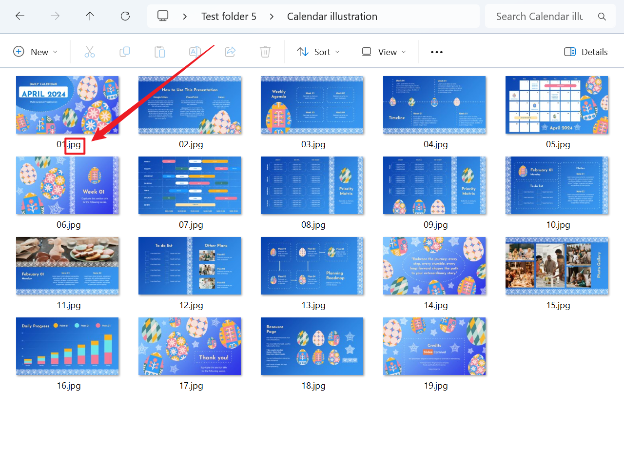Image resolution: width=624 pixels, height=452 pixels.
Task: Click the Paste clipboard icon
Action: coord(160,52)
